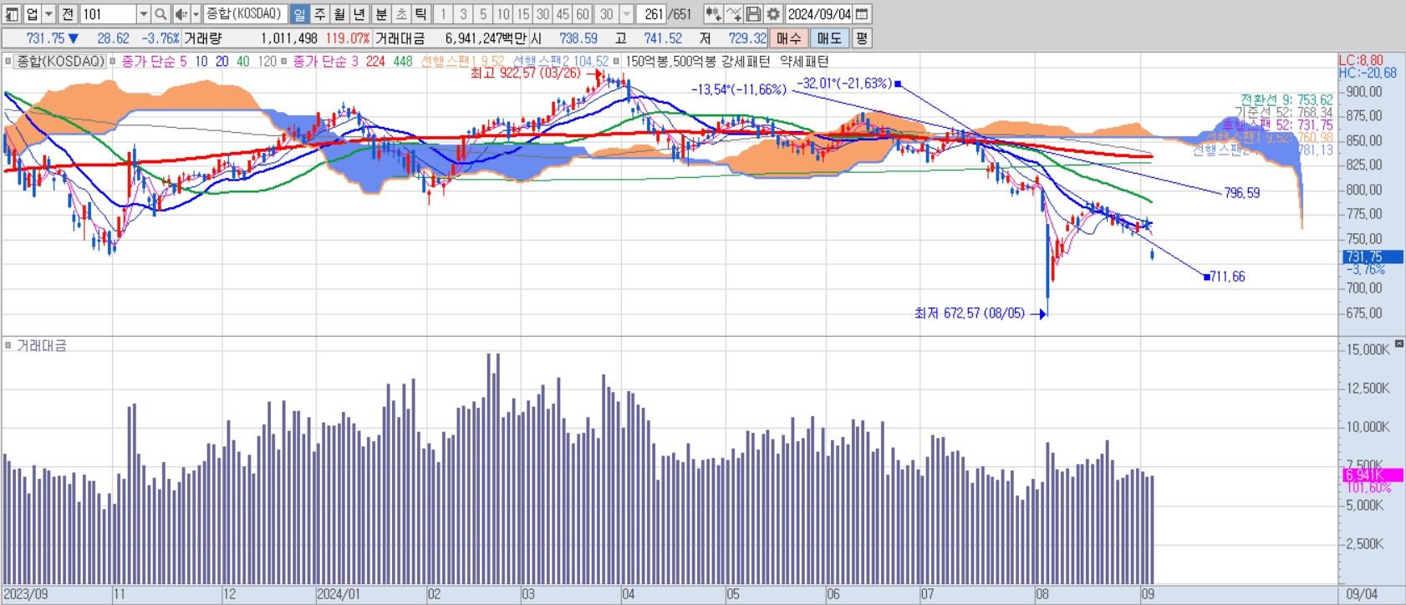Click the 전환선 9: 753,62 indicator value
This screenshot has width=1406, height=605.
(x=1286, y=100)
